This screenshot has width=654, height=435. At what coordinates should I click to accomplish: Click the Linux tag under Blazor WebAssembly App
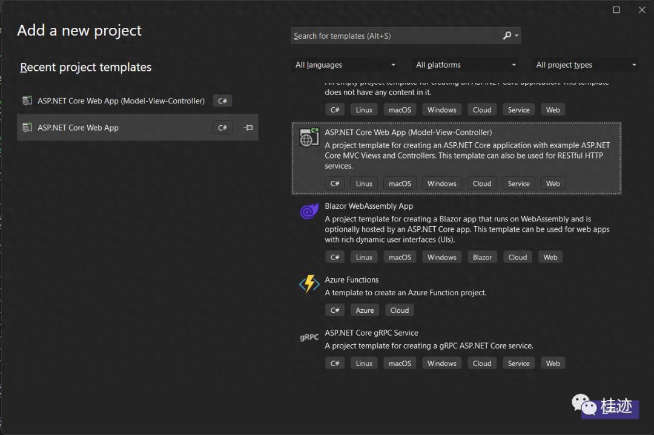(x=364, y=257)
